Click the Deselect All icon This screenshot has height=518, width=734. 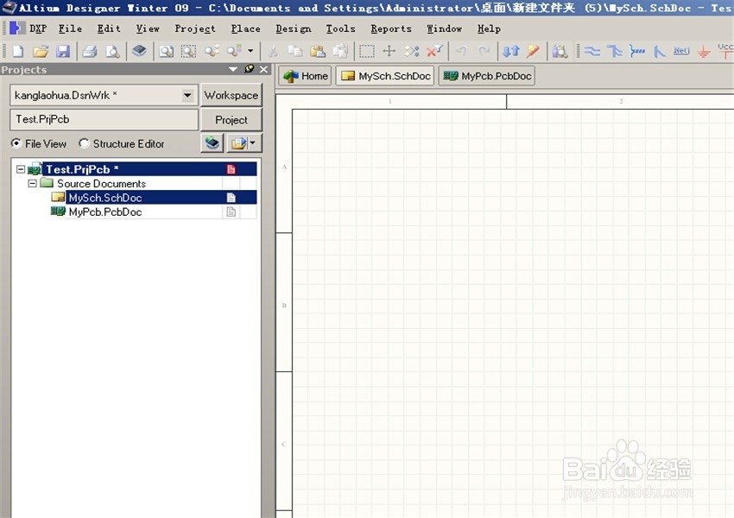point(411,51)
